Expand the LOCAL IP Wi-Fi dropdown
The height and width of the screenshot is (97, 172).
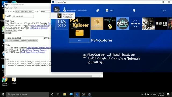pyautogui.click(x=24, y=11)
